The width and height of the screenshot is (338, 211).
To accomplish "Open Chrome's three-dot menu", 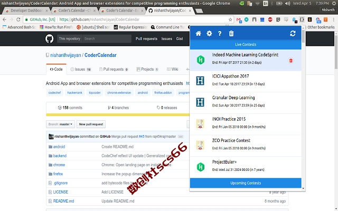I will [333, 20].
